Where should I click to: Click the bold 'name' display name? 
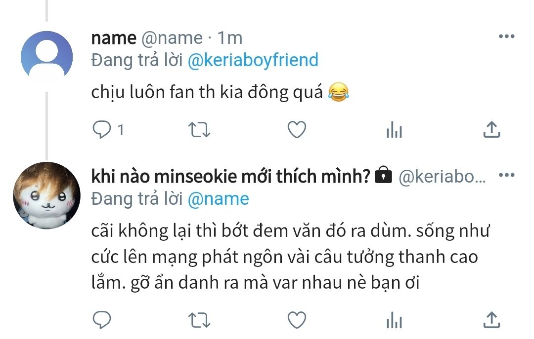click(x=113, y=38)
